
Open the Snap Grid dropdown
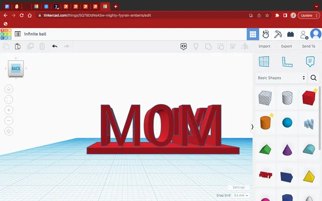241,195
